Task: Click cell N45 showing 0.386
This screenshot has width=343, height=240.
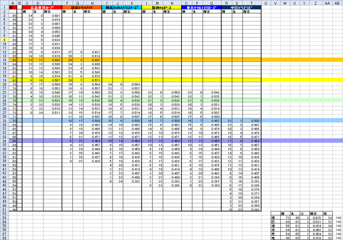Action: pyautogui.click(x=172, y=185)
